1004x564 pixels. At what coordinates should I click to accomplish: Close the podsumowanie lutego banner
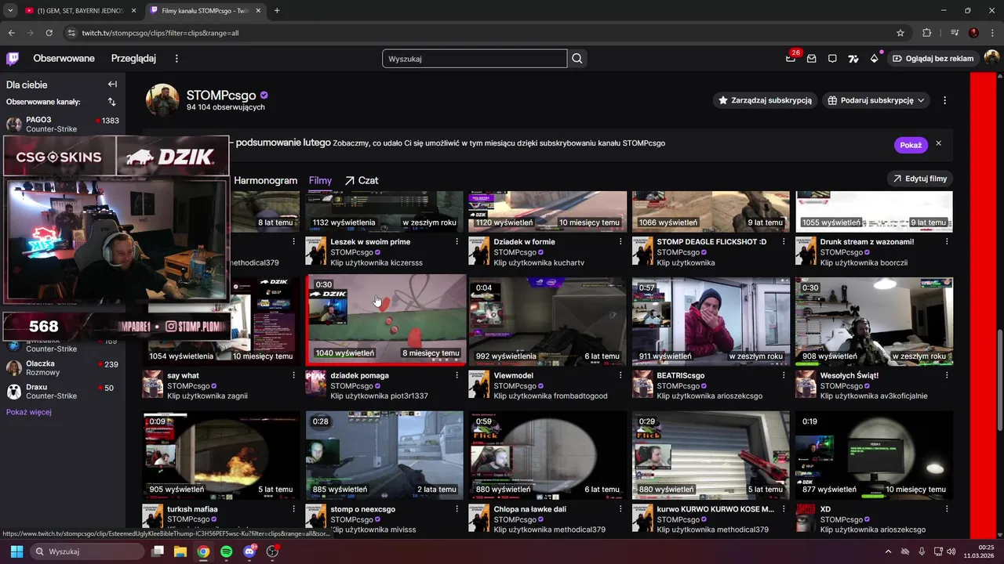[938, 144]
